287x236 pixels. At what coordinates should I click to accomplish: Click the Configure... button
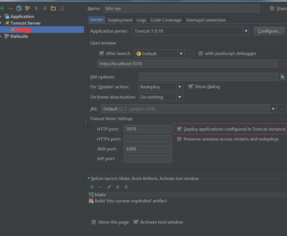(x=269, y=31)
